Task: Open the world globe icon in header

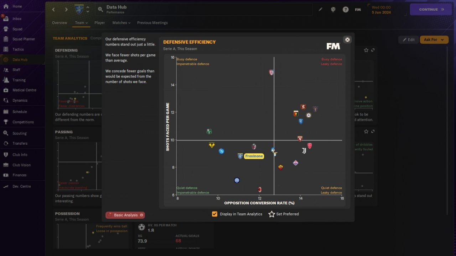Action: click(x=333, y=10)
